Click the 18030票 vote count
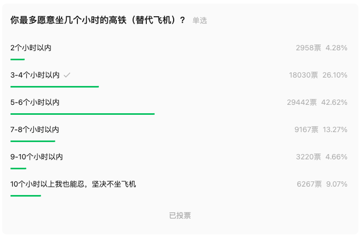The width and height of the screenshot is (361, 238). tap(303, 75)
